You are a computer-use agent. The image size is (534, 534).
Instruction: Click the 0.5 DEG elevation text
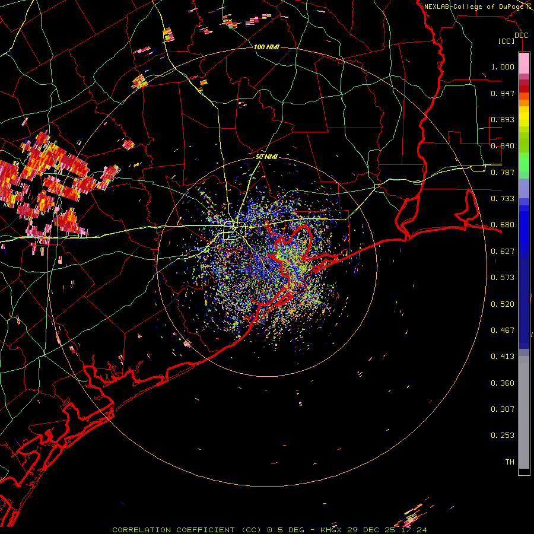pyautogui.click(x=285, y=530)
